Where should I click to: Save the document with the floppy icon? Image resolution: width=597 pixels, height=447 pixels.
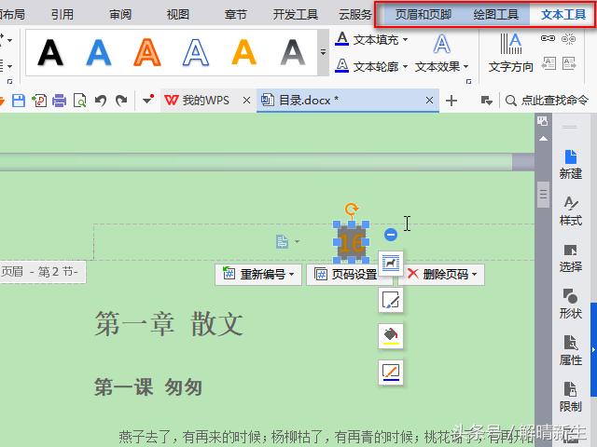(19, 101)
